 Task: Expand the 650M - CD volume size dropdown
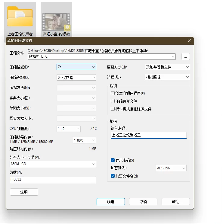[53, 164]
